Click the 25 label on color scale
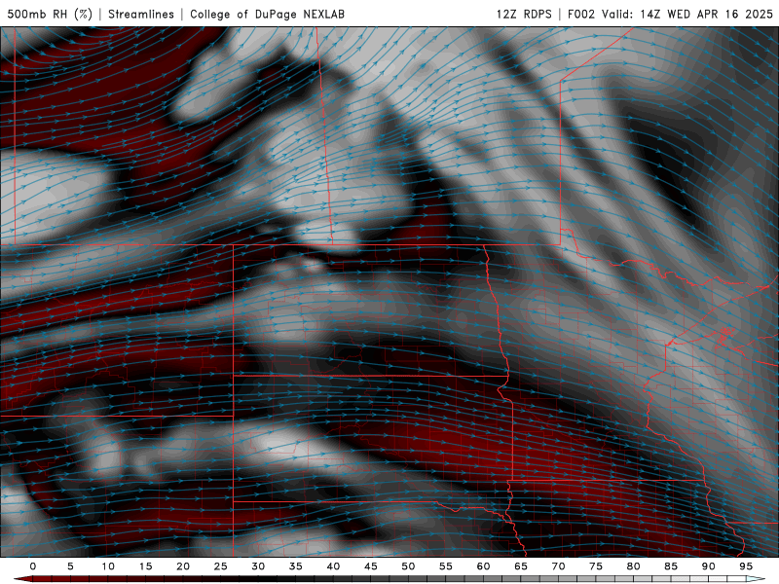779x584 pixels. 221,566
